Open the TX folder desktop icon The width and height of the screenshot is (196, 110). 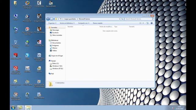(16, 4)
